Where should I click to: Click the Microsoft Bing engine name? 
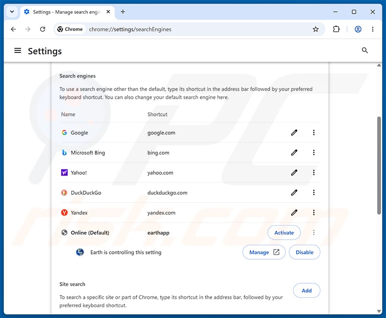[88, 153]
